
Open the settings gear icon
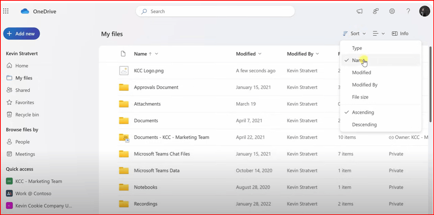click(x=392, y=11)
